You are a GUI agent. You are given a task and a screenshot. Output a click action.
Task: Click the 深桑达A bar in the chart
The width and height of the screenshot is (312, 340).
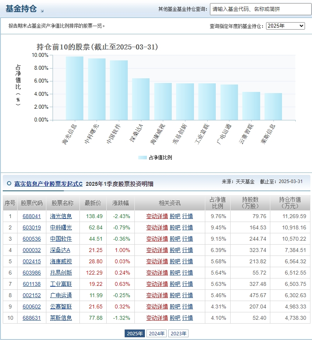click(141, 99)
